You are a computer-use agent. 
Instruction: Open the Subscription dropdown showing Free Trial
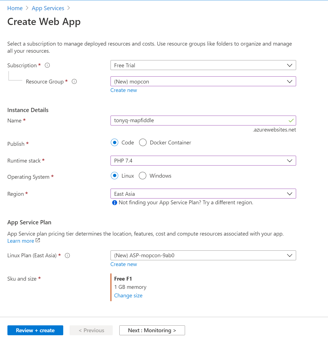[203, 65]
